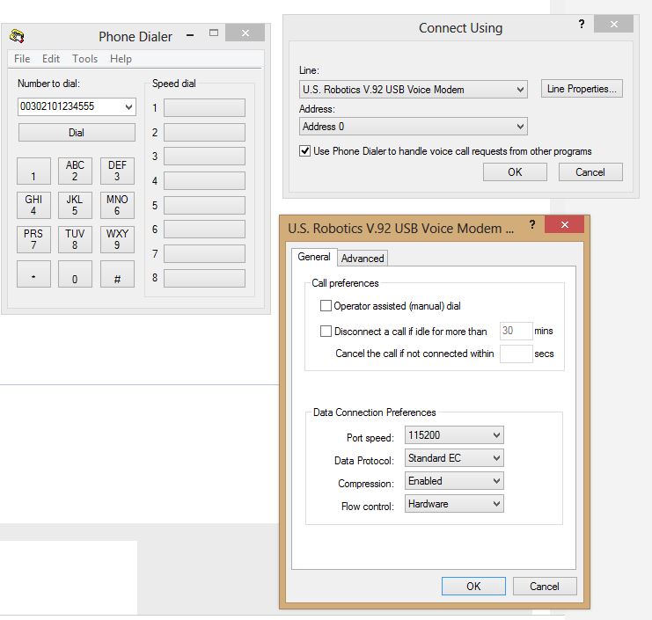The image size is (652, 620).
Task: Click Cancel in modem properties dialog
Action: [x=545, y=586]
